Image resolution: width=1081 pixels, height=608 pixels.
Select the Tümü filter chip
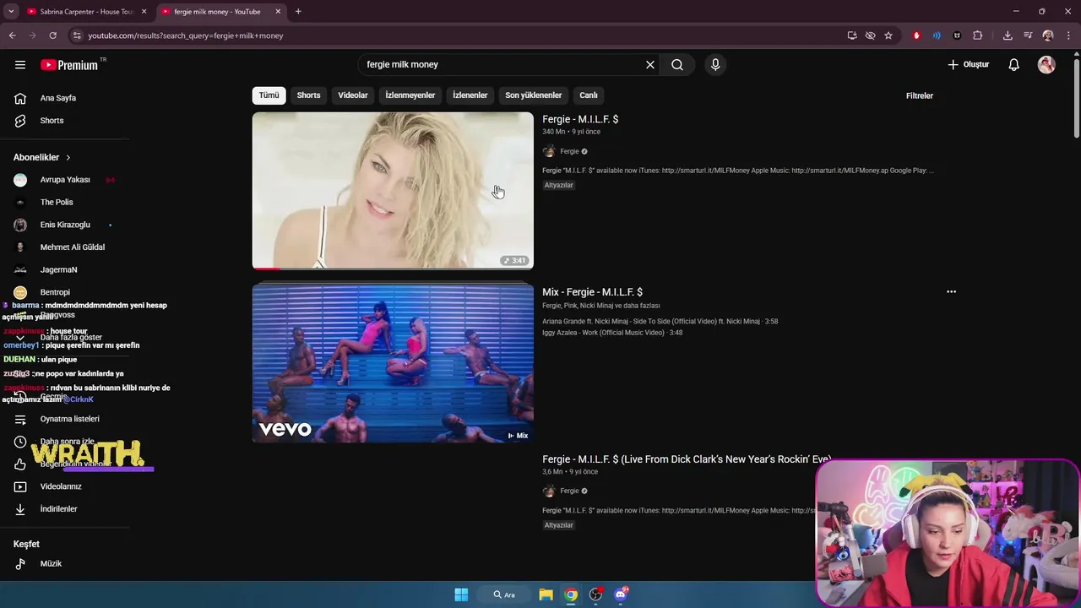pos(269,95)
